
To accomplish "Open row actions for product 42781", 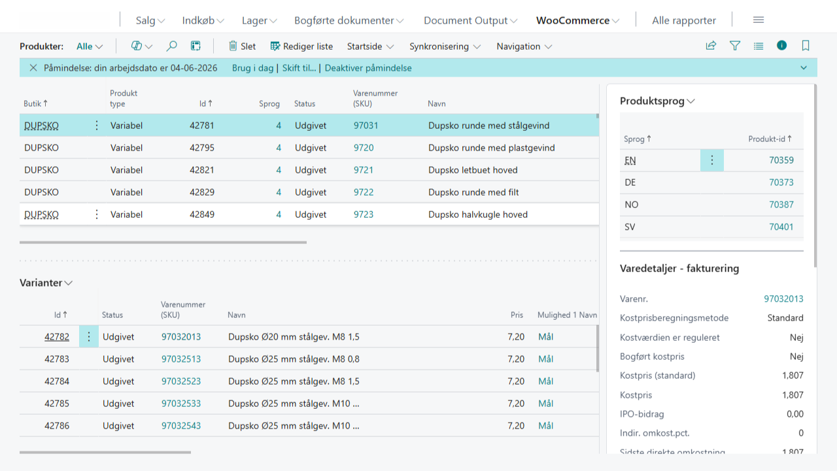I will 97,126.
